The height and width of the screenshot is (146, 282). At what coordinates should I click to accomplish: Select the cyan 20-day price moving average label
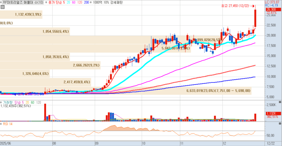tap(68, 2)
